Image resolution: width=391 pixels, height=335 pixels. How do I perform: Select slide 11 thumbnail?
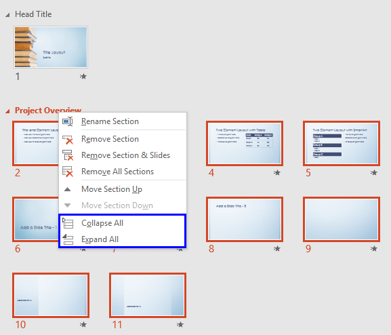click(148, 295)
